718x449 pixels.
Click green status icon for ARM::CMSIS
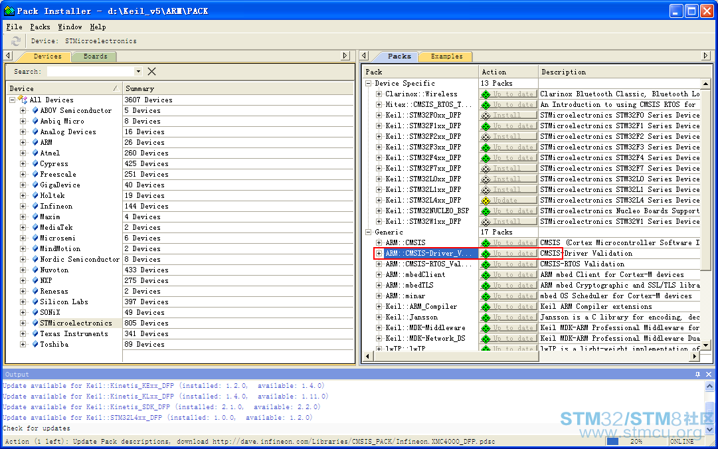pos(486,243)
